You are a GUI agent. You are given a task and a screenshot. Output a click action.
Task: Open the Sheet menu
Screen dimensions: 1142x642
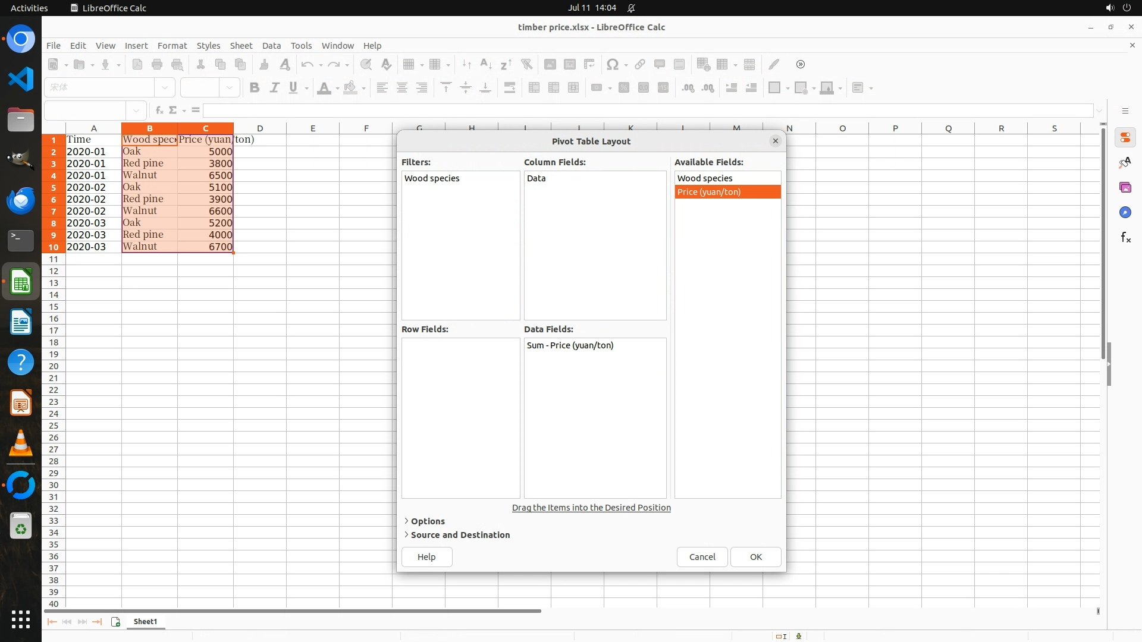tap(241, 46)
